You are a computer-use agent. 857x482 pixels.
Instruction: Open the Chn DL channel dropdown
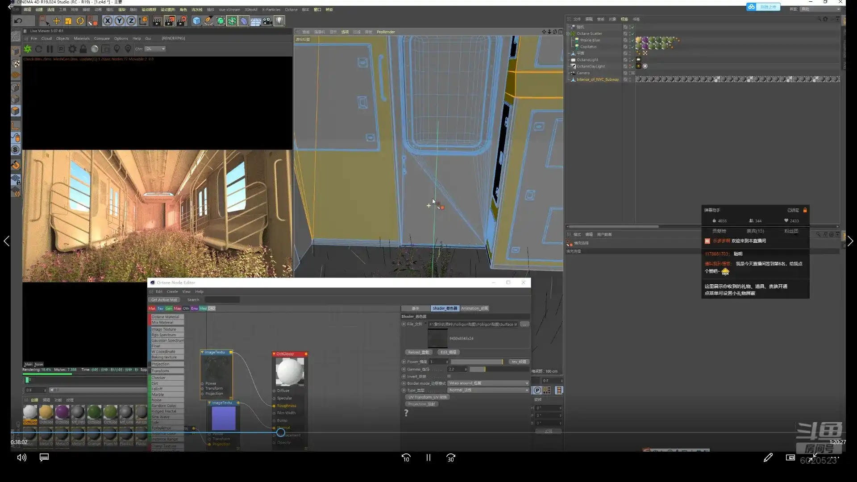coord(155,49)
